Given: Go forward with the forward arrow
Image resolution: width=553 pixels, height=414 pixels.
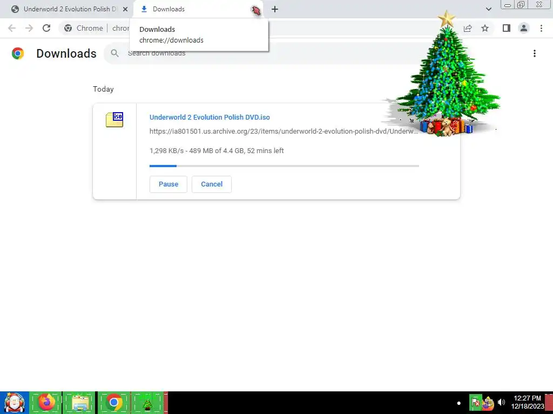Looking at the screenshot, I should pos(29,28).
